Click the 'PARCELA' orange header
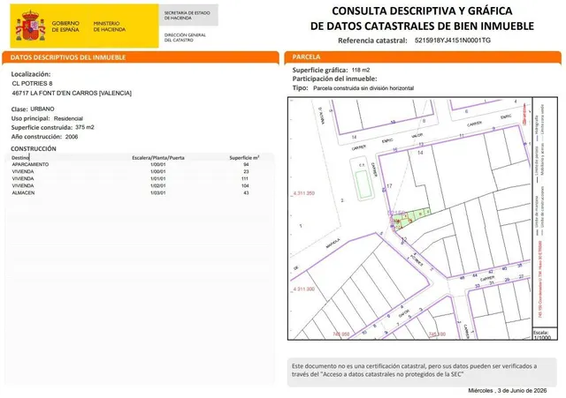Viewport: 566px width, 398px height. pos(306,56)
